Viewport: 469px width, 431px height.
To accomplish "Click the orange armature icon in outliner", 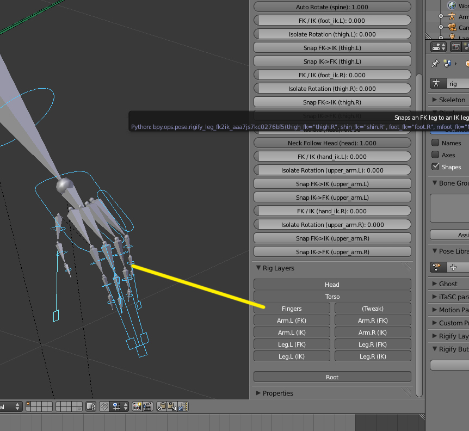I will (x=452, y=16).
